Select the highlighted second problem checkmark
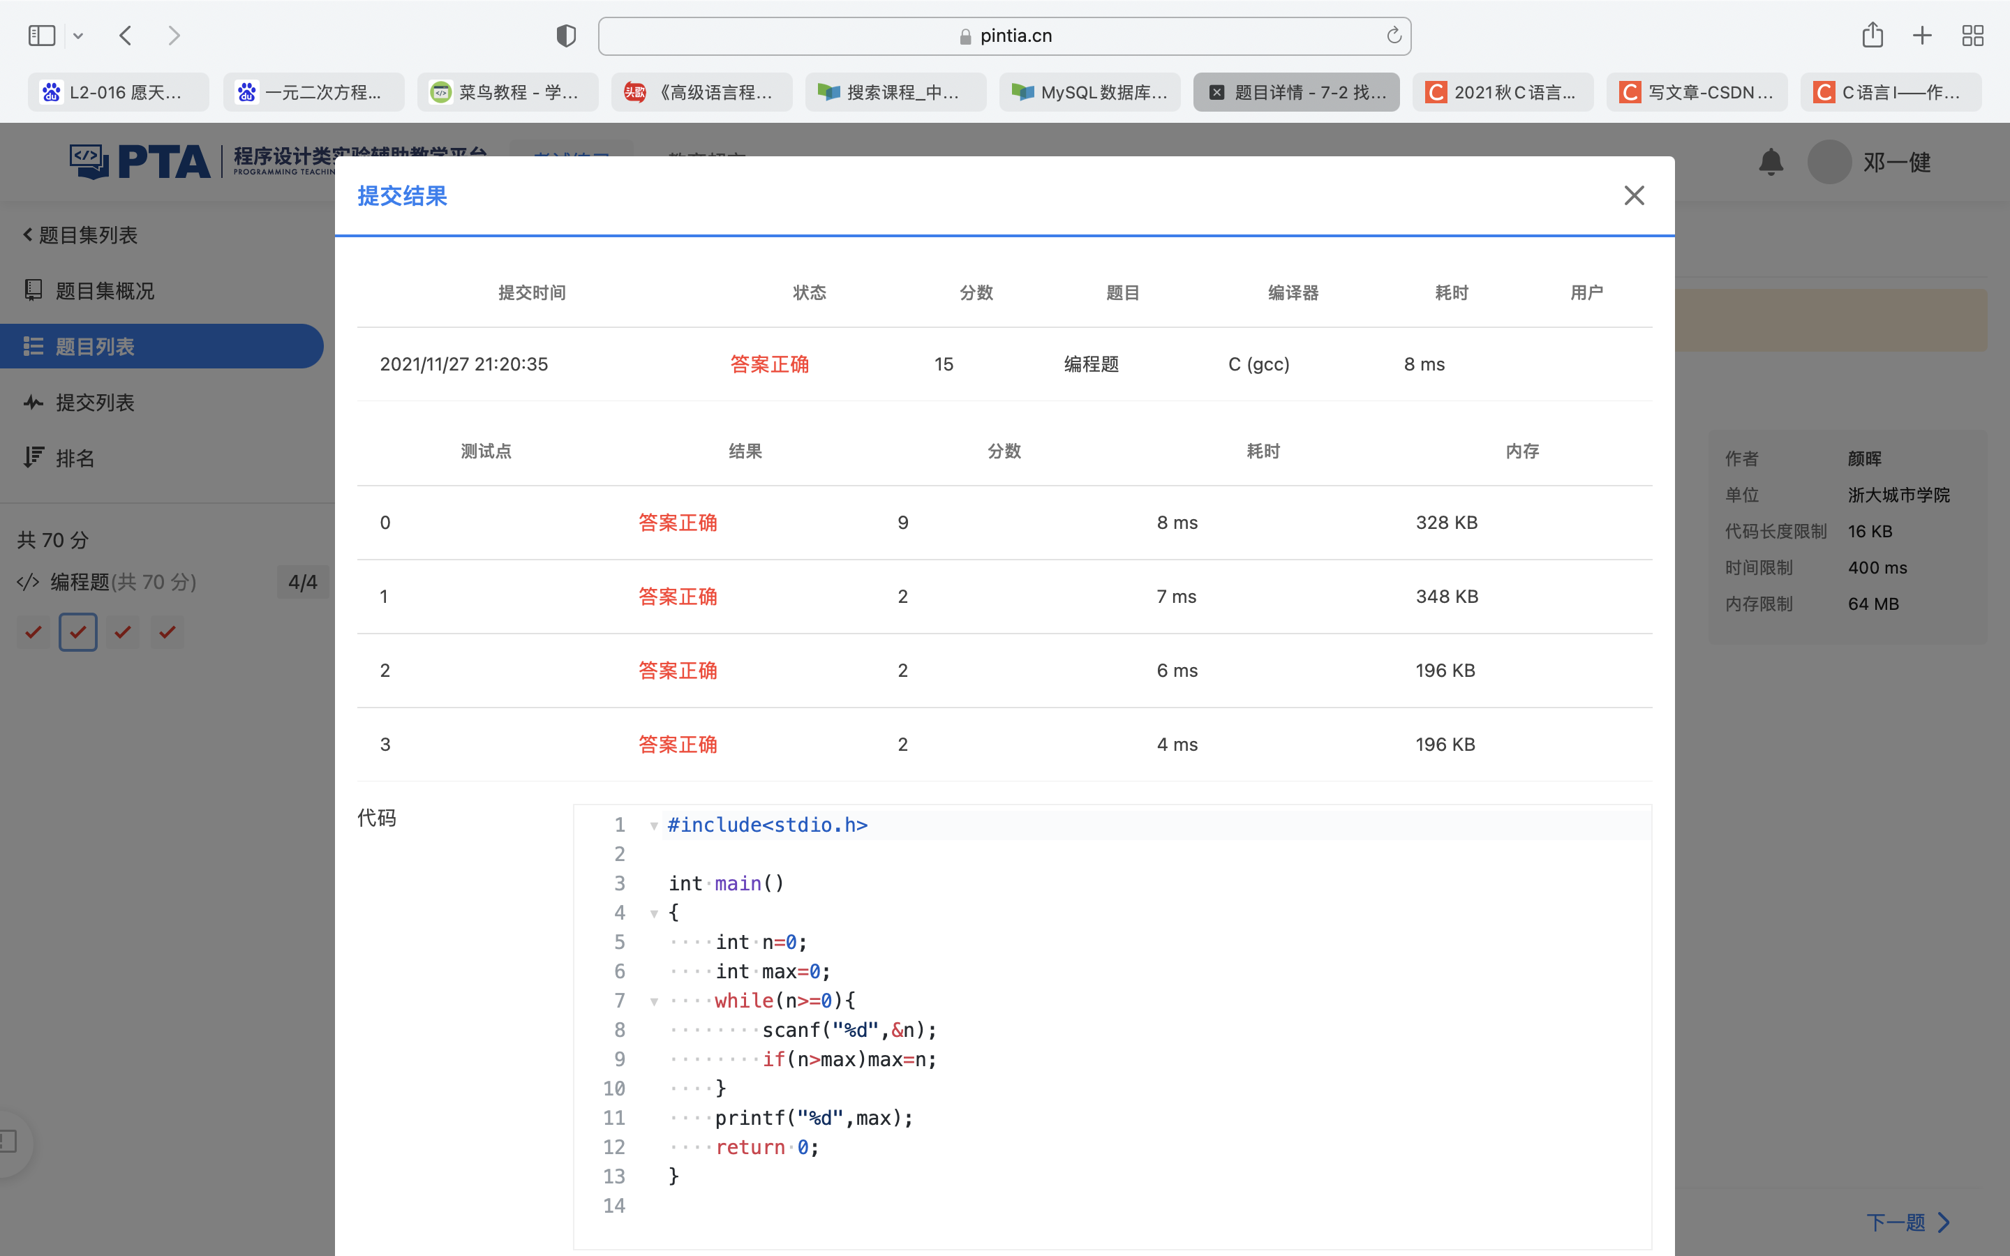2010x1256 pixels. [x=78, y=632]
